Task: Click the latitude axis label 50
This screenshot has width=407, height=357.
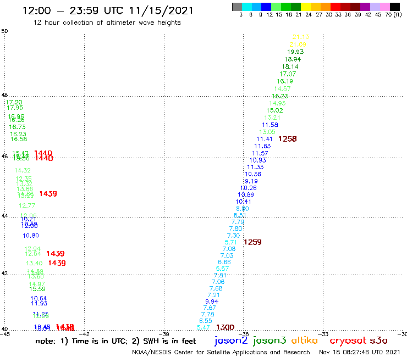Action: click(x=4, y=31)
